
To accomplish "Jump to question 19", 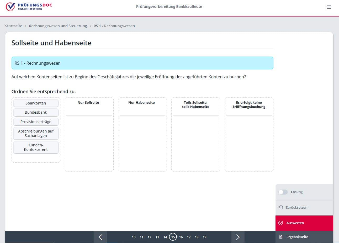I will pos(204,237).
